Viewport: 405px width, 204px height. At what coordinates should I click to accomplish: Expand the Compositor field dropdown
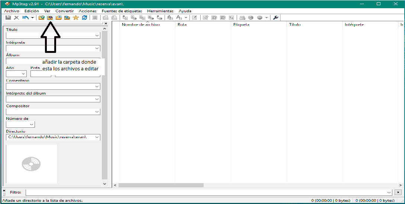point(97,112)
